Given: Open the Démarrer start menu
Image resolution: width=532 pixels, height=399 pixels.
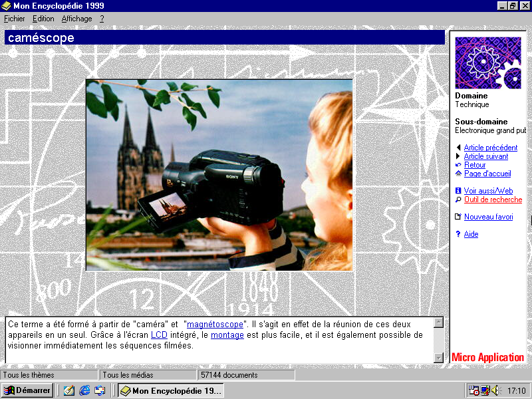Looking at the screenshot, I should tap(27, 390).
